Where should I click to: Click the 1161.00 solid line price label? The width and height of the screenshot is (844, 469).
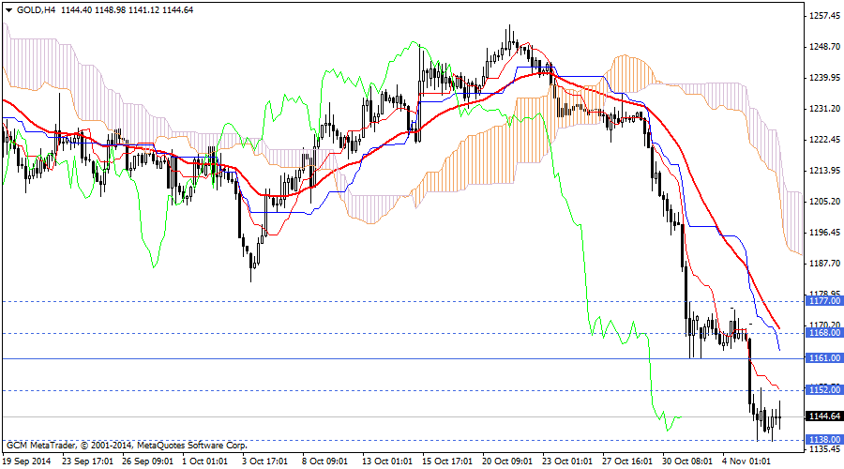click(824, 358)
